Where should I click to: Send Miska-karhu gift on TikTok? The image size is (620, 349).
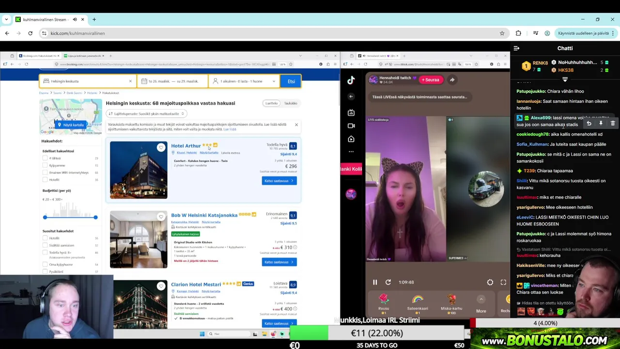click(451, 304)
